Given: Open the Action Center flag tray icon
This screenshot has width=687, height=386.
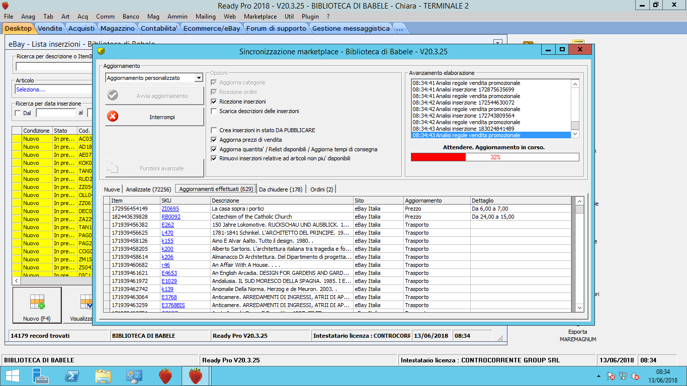Looking at the screenshot, I should (x=611, y=376).
